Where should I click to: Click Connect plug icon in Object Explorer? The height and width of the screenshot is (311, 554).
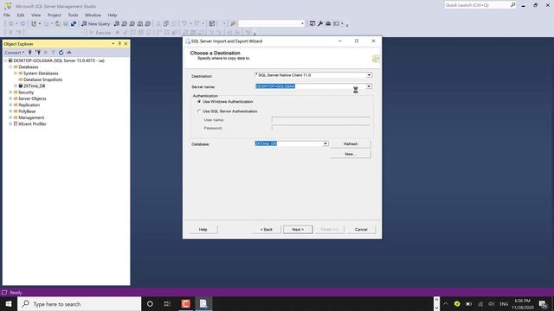pos(30,53)
